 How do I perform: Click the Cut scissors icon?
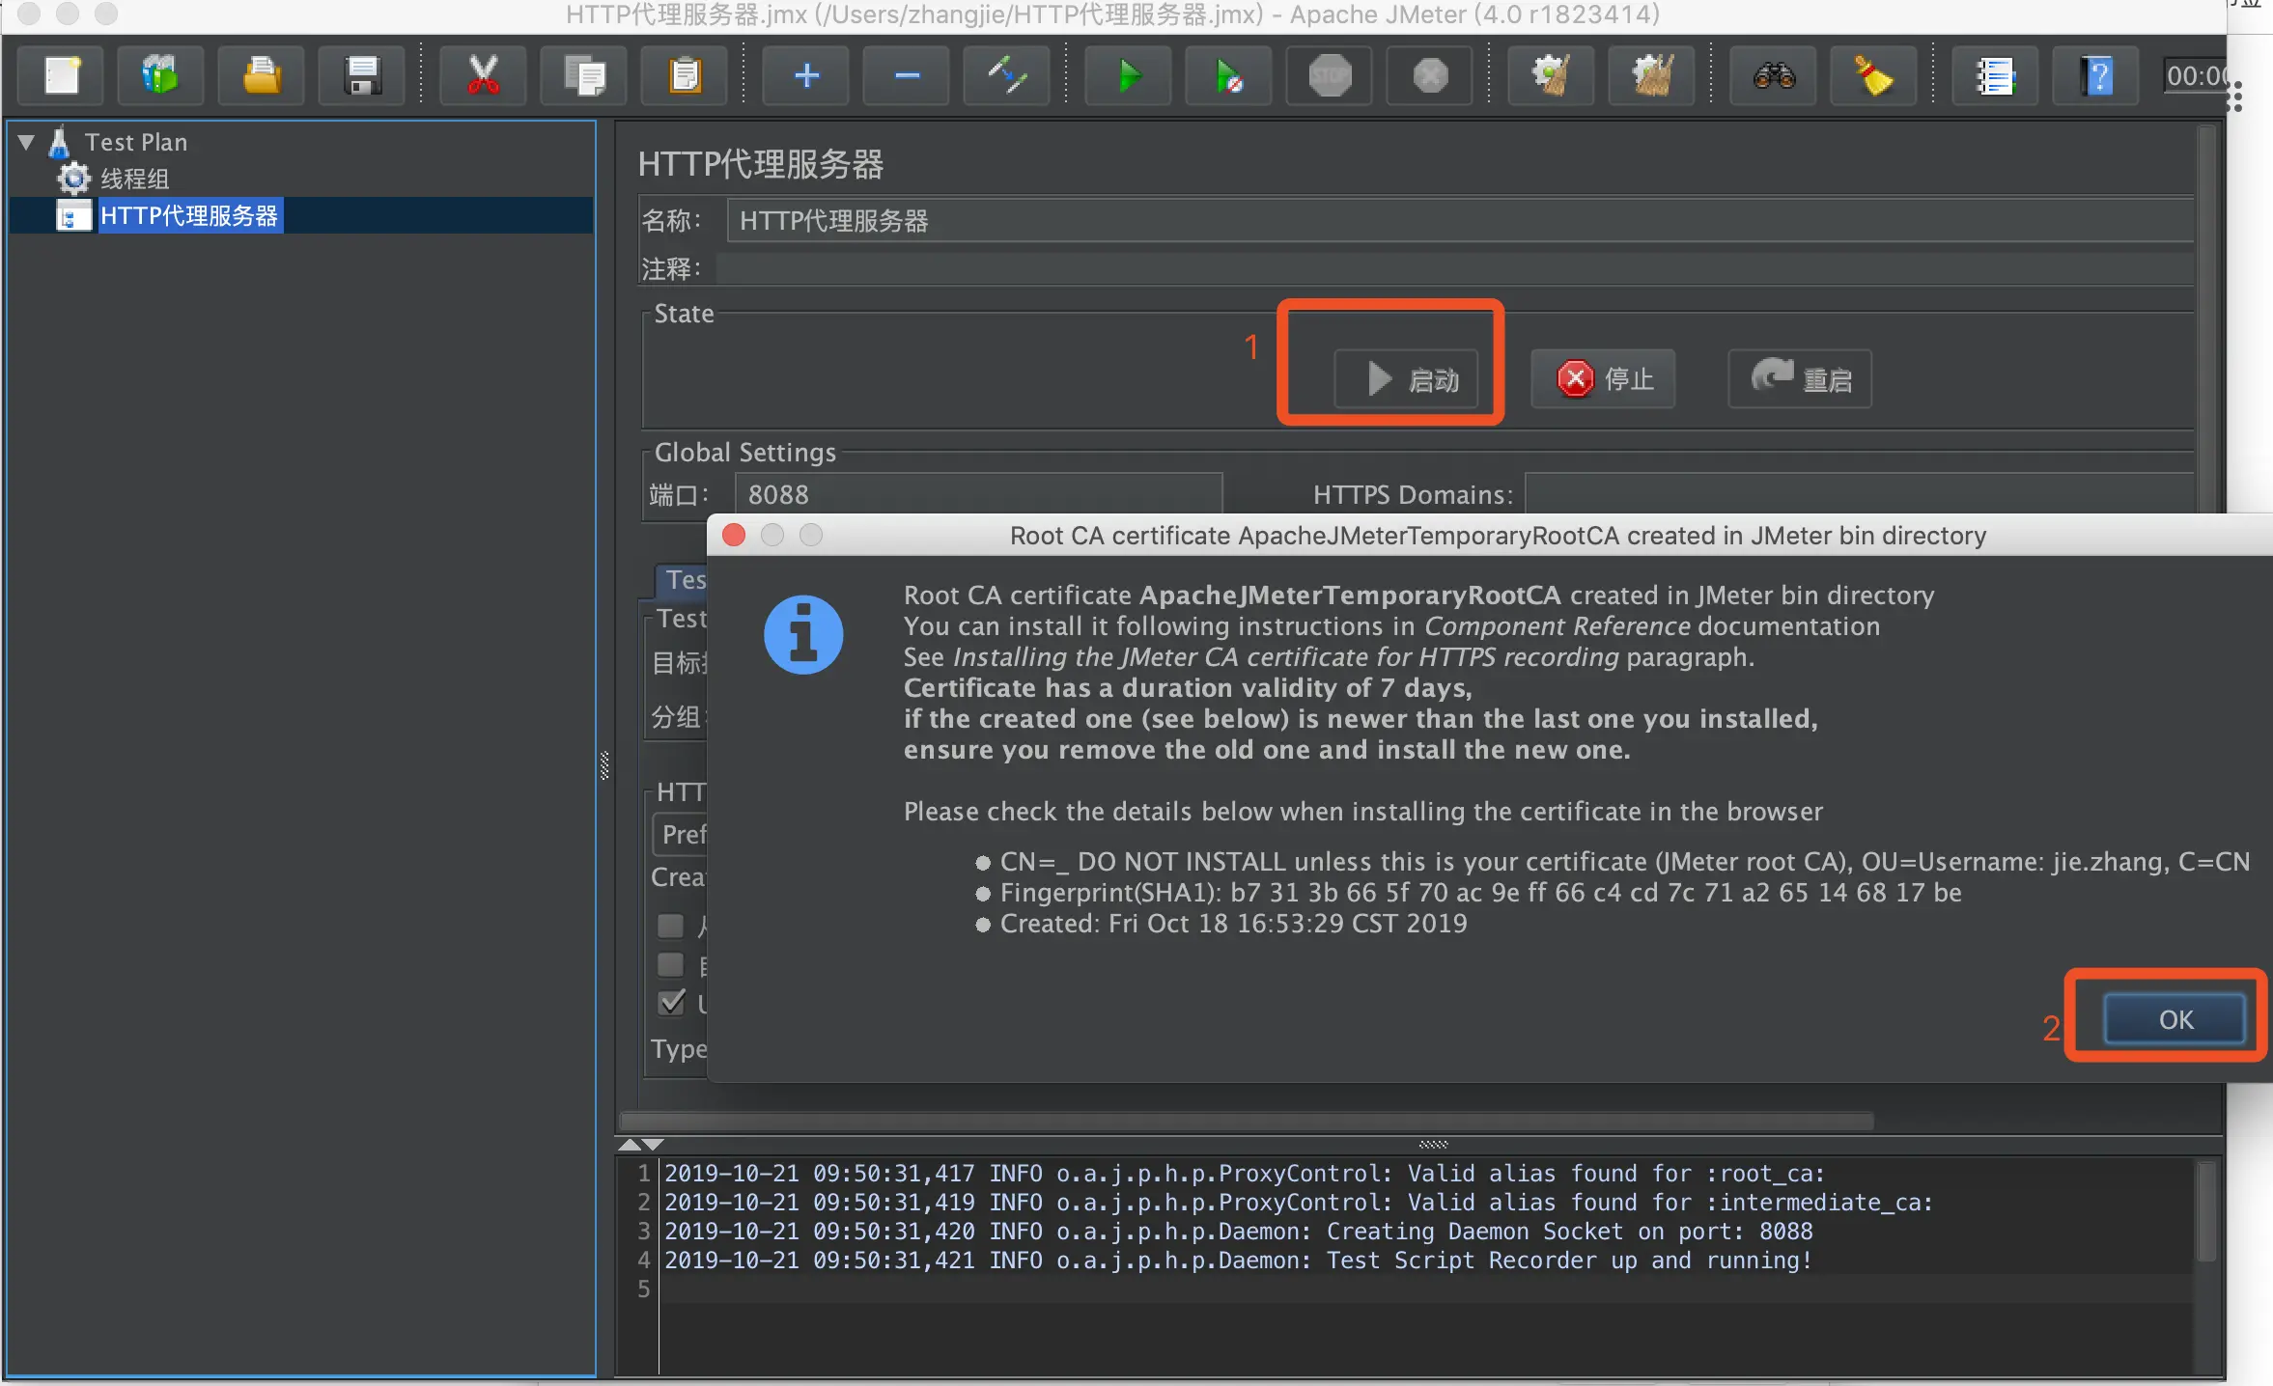483,75
